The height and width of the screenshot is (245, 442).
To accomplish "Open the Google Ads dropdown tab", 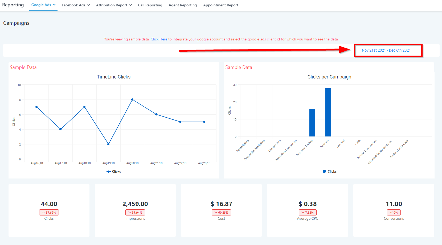I will pos(43,5).
